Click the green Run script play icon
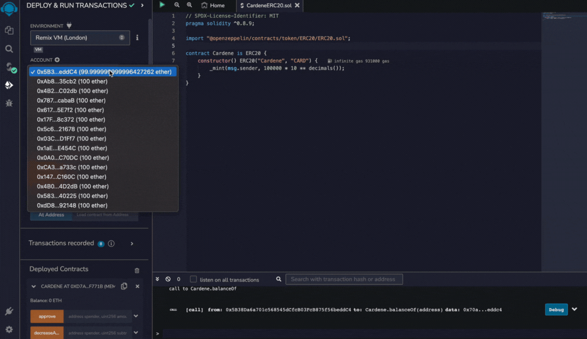The height and width of the screenshot is (339, 587). 162,5
